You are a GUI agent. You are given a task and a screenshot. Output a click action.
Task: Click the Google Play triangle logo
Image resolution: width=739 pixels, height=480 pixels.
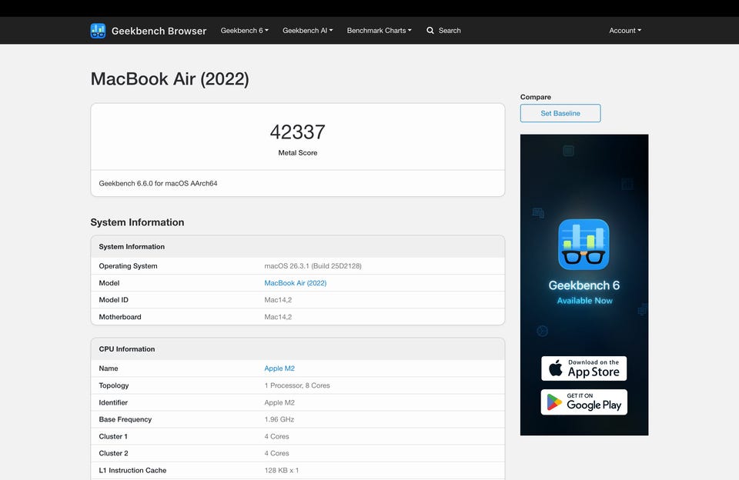[x=554, y=402]
